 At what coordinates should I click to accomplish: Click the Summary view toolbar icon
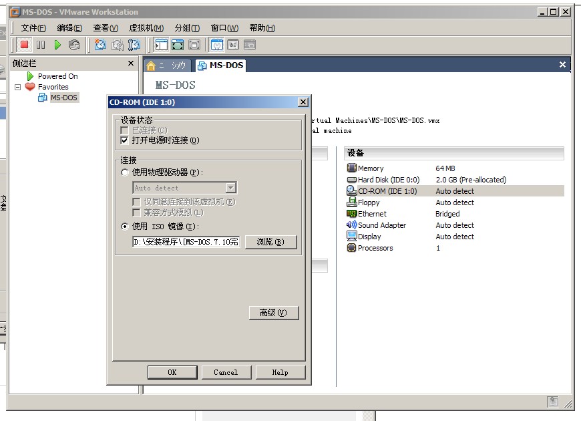217,45
